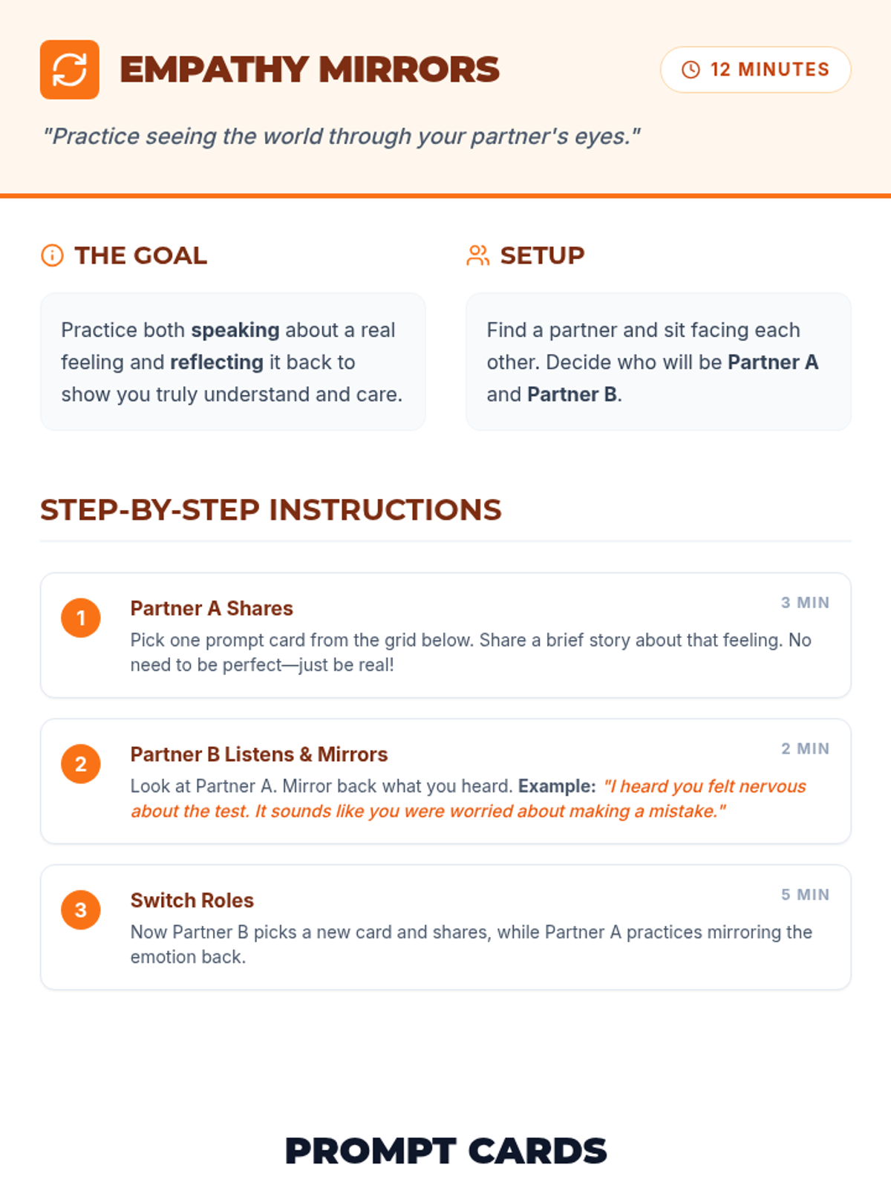Click the orange step 2 number circle

81,764
